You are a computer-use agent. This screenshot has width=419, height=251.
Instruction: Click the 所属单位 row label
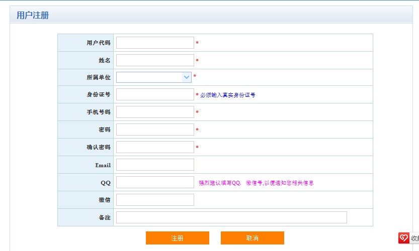(x=98, y=77)
